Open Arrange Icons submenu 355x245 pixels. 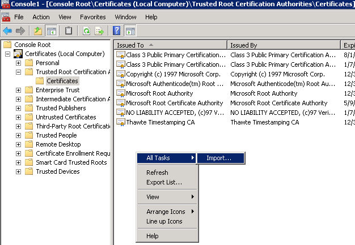167,212
